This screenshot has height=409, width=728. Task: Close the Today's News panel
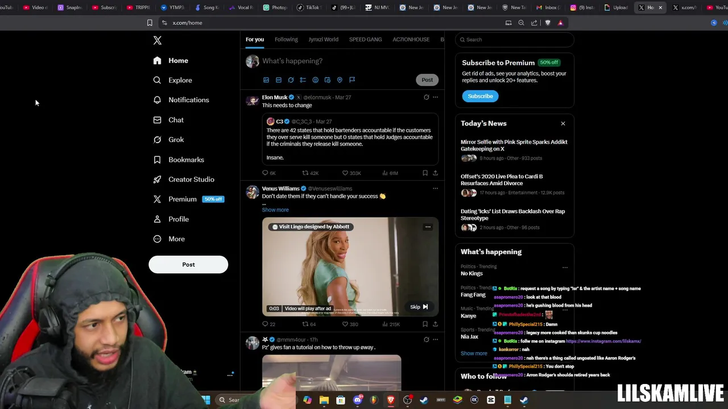point(563,124)
